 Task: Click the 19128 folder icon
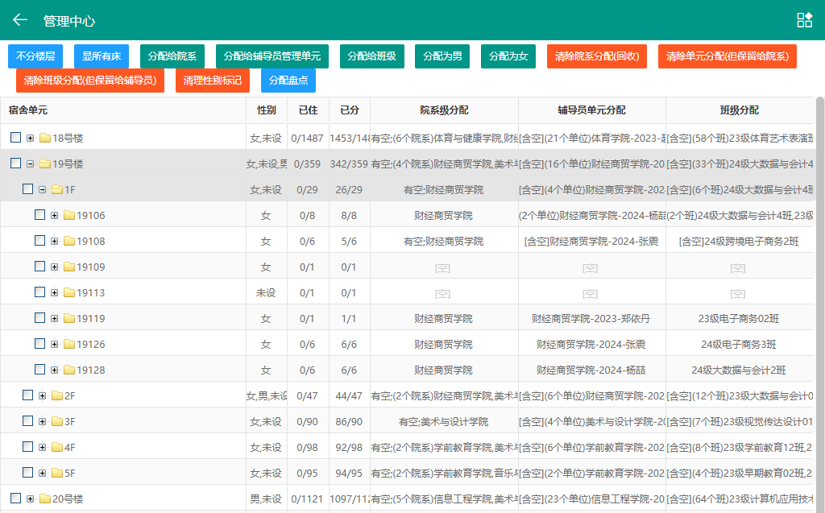[x=69, y=370]
